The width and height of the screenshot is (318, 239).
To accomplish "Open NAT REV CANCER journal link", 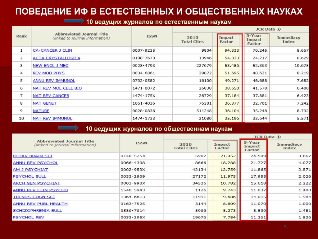I will pos(51,96).
